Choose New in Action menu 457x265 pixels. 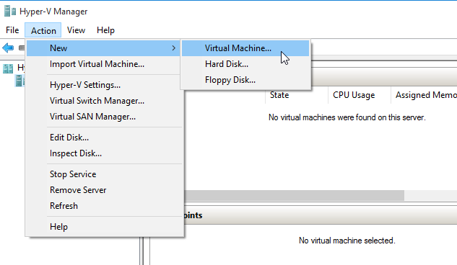[x=103, y=48]
